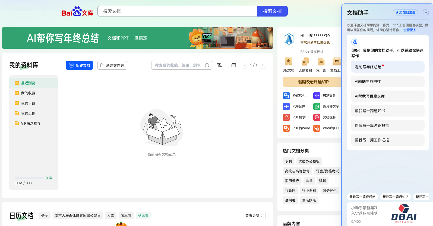Screen dimensions: 433x226
Task: Switch to table view layout icon
Action: click(234, 65)
